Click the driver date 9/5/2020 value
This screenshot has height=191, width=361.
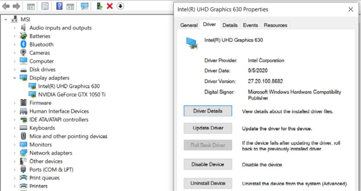(257, 70)
